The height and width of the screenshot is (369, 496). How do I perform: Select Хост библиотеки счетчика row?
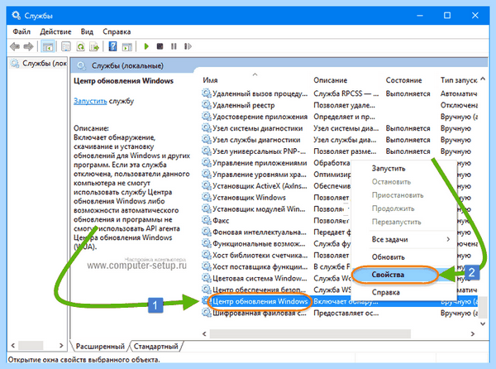tap(275, 255)
